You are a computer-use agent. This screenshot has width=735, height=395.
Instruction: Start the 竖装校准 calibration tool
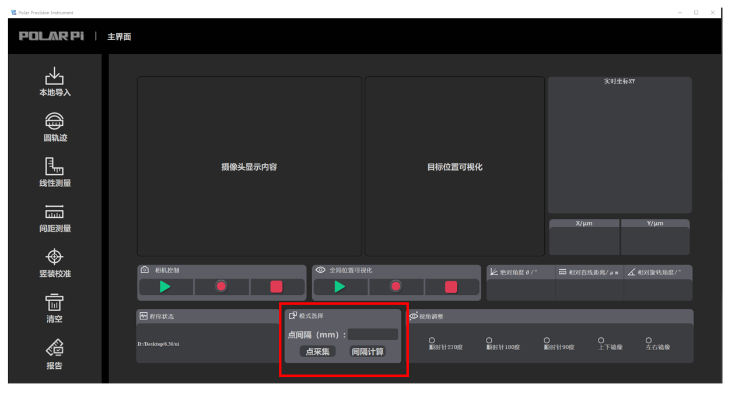pyautogui.click(x=54, y=257)
